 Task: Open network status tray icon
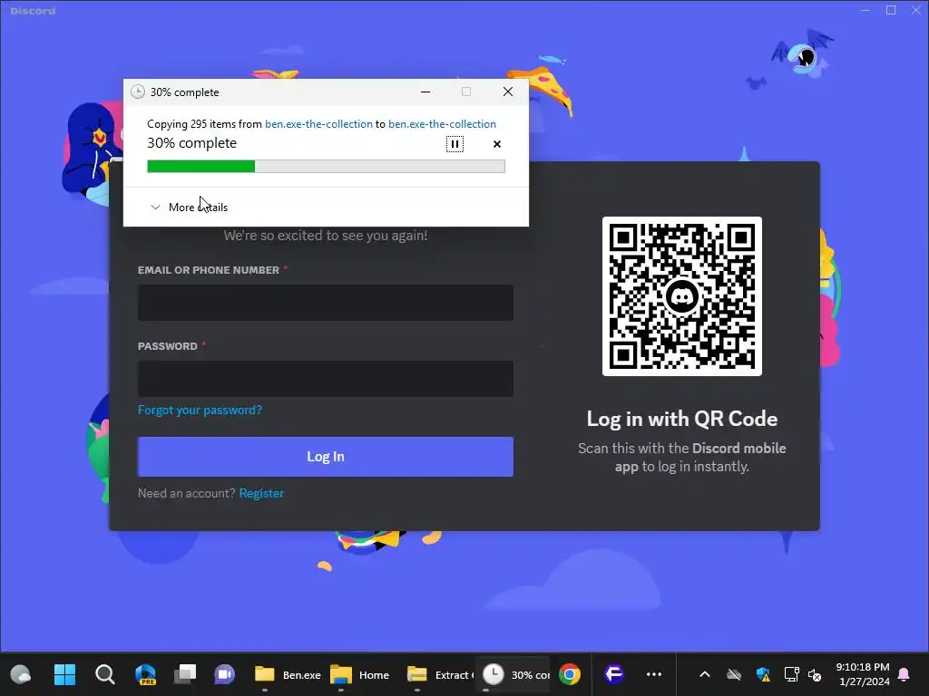click(x=791, y=674)
